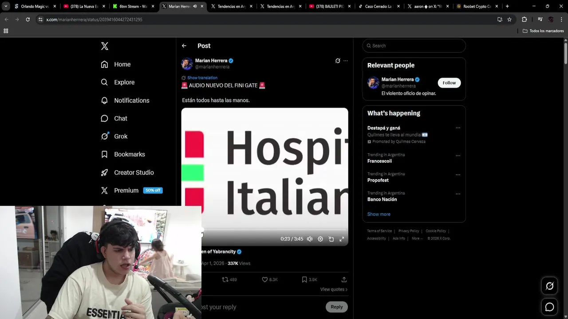Viewport: 568px width, 319px height.
Task: Open Notifications in sidebar
Action: (125, 101)
